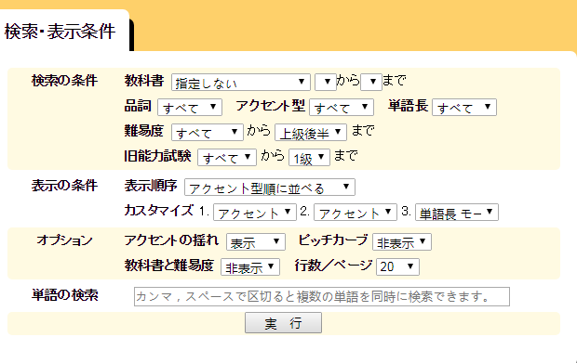Open the 上級後半 difficulty upper limit dropdown

[x=311, y=132]
